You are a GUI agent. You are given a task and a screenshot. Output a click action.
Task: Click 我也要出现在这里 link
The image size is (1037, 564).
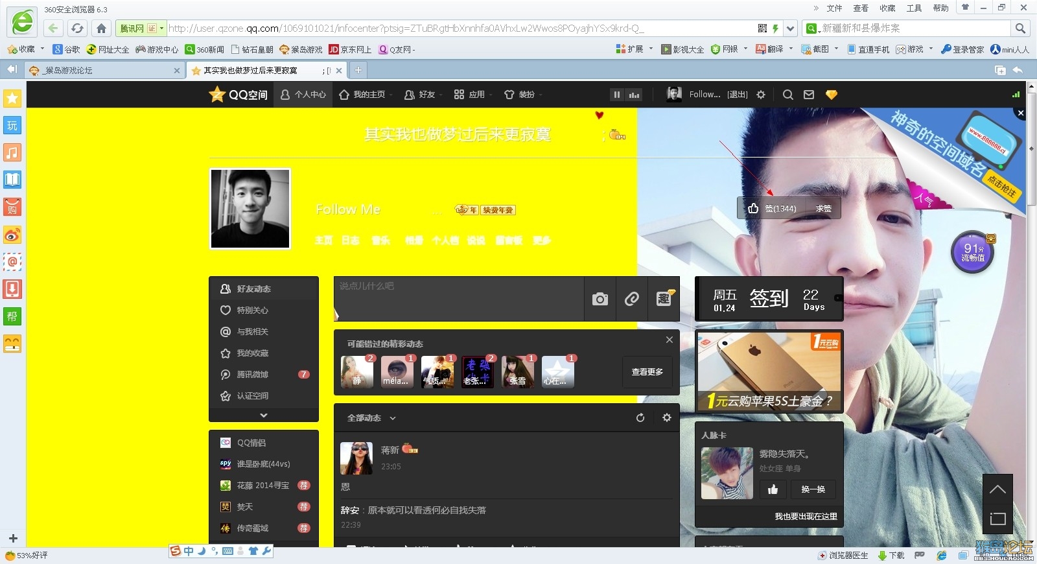[x=806, y=517]
